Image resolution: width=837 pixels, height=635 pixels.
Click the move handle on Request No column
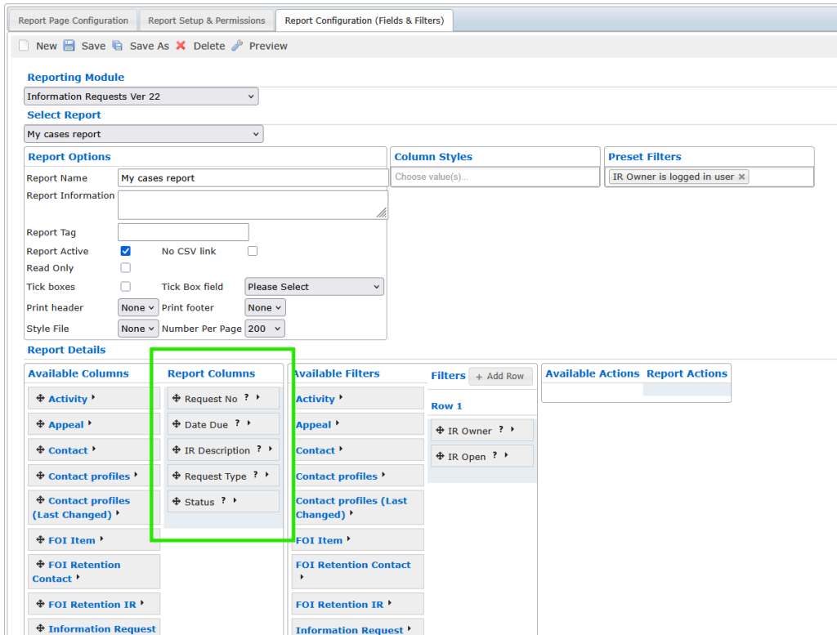177,399
